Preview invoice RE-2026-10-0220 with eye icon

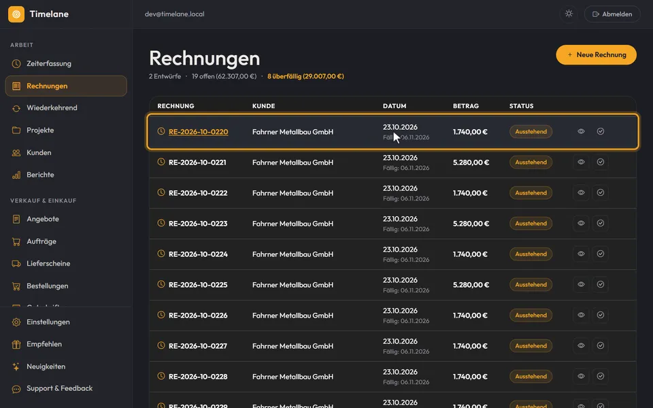[x=581, y=131]
